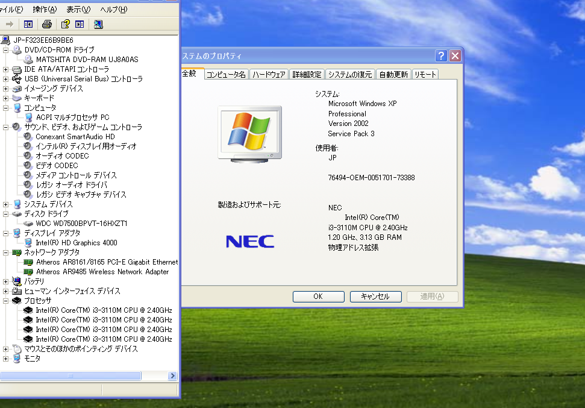Click the イメージング デバイス category icon

(x=17, y=89)
